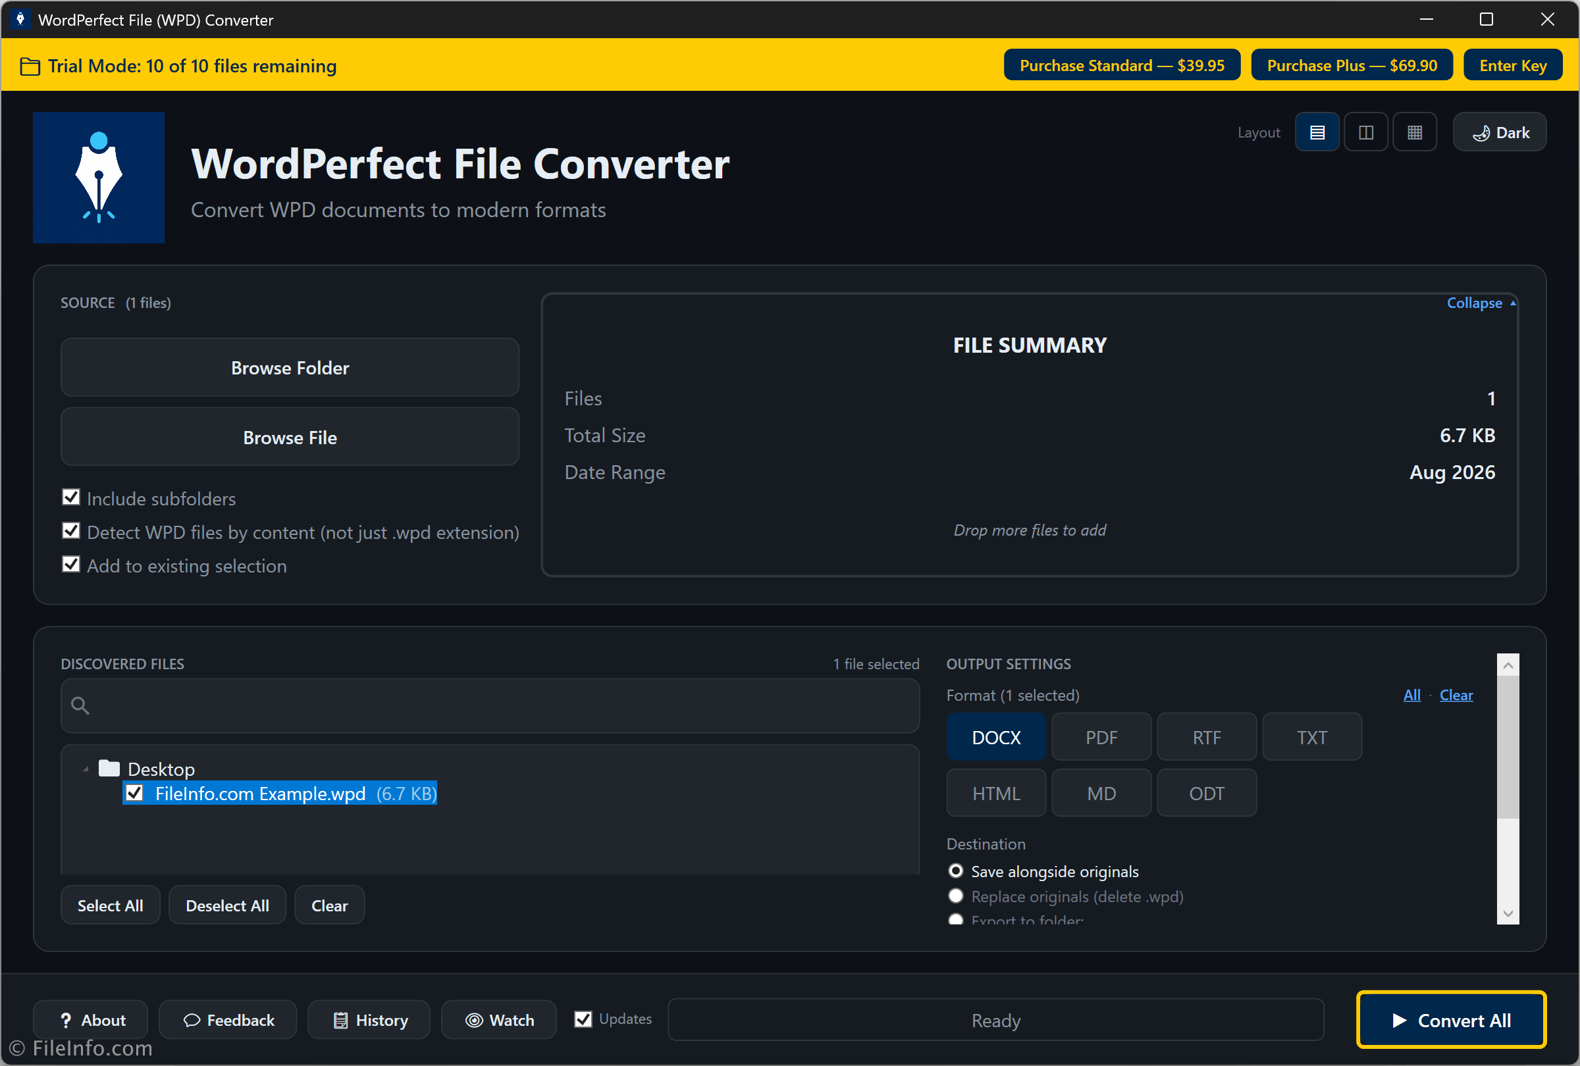Click Purchase Plus — $69.90 button
This screenshot has width=1580, height=1066.
click(x=1352, y=65)
